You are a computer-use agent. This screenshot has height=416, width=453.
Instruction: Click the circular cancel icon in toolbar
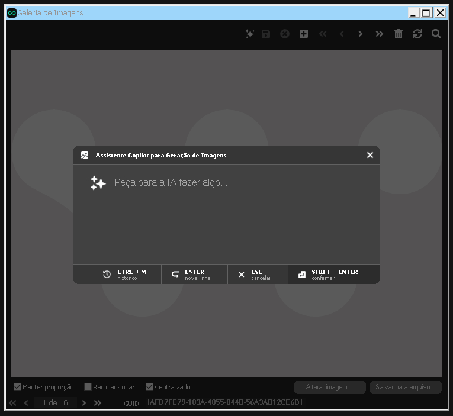pyautogui.click(x=285, y=34)
